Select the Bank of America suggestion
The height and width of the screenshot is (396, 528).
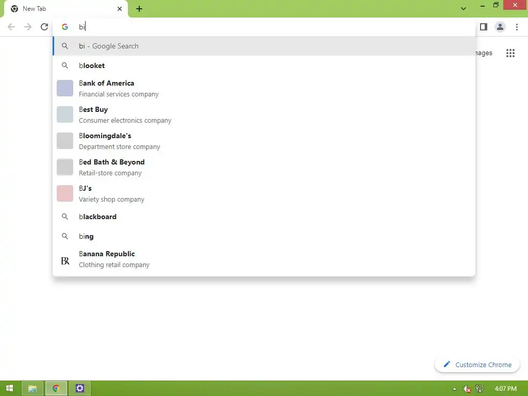click(x=264, y=88)
